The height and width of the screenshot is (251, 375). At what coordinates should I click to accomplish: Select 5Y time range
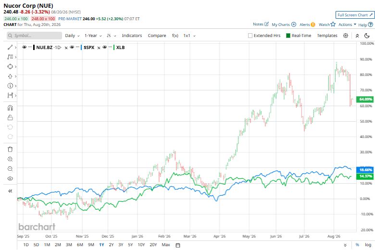(130, 245)
